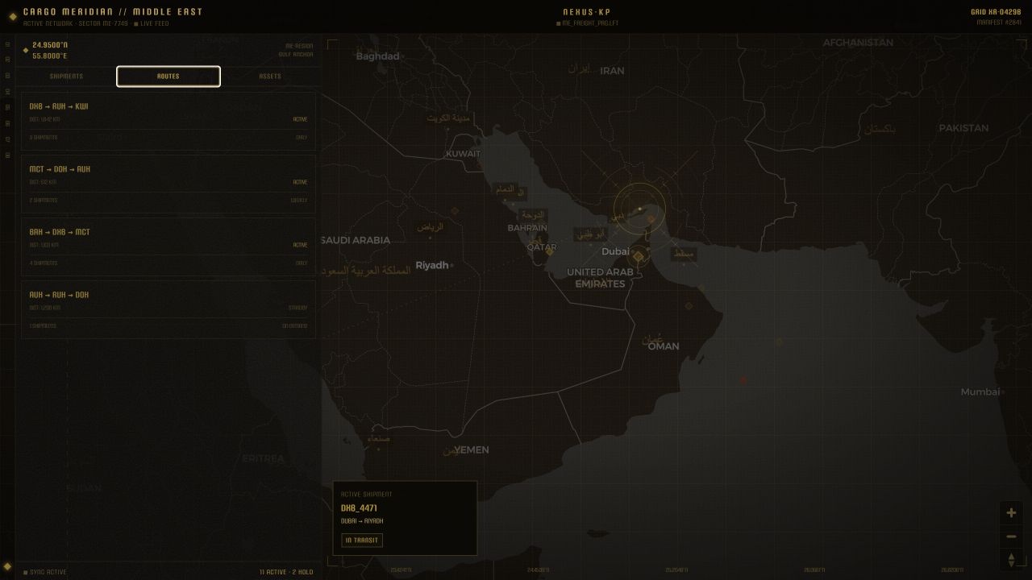The width and height of the screenshot is (1032, 580).
Task: Click the radar target center dot
Action: (640, 209)
